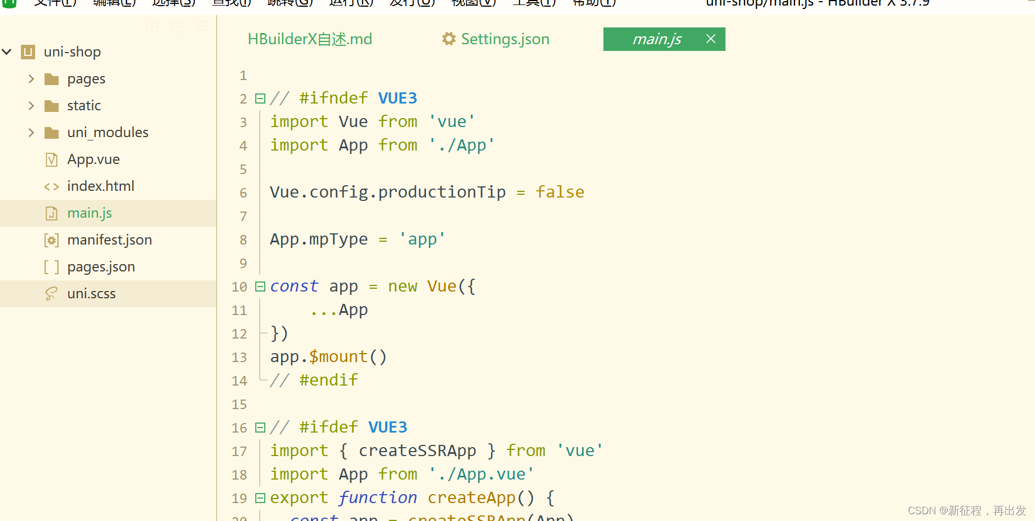Click $mount on line 13

(x=339, y=357)
